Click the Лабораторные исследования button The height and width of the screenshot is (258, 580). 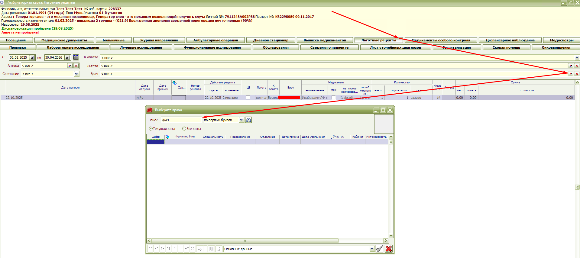pos(73,47)
